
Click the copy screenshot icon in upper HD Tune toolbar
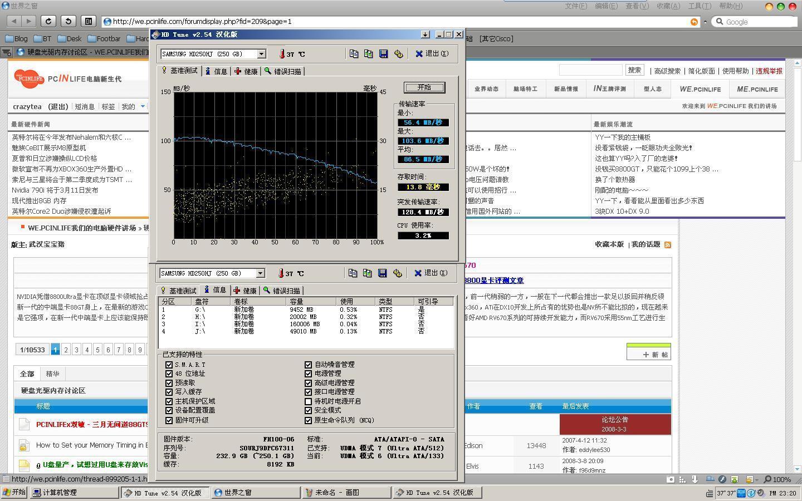click(x=368, y=54)
